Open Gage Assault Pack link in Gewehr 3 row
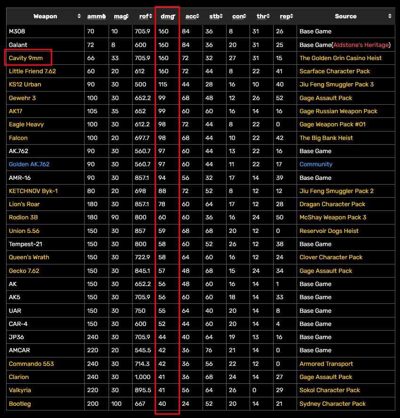Image resolution: width=400 pixels, height=418 pixels. (326, 98)
